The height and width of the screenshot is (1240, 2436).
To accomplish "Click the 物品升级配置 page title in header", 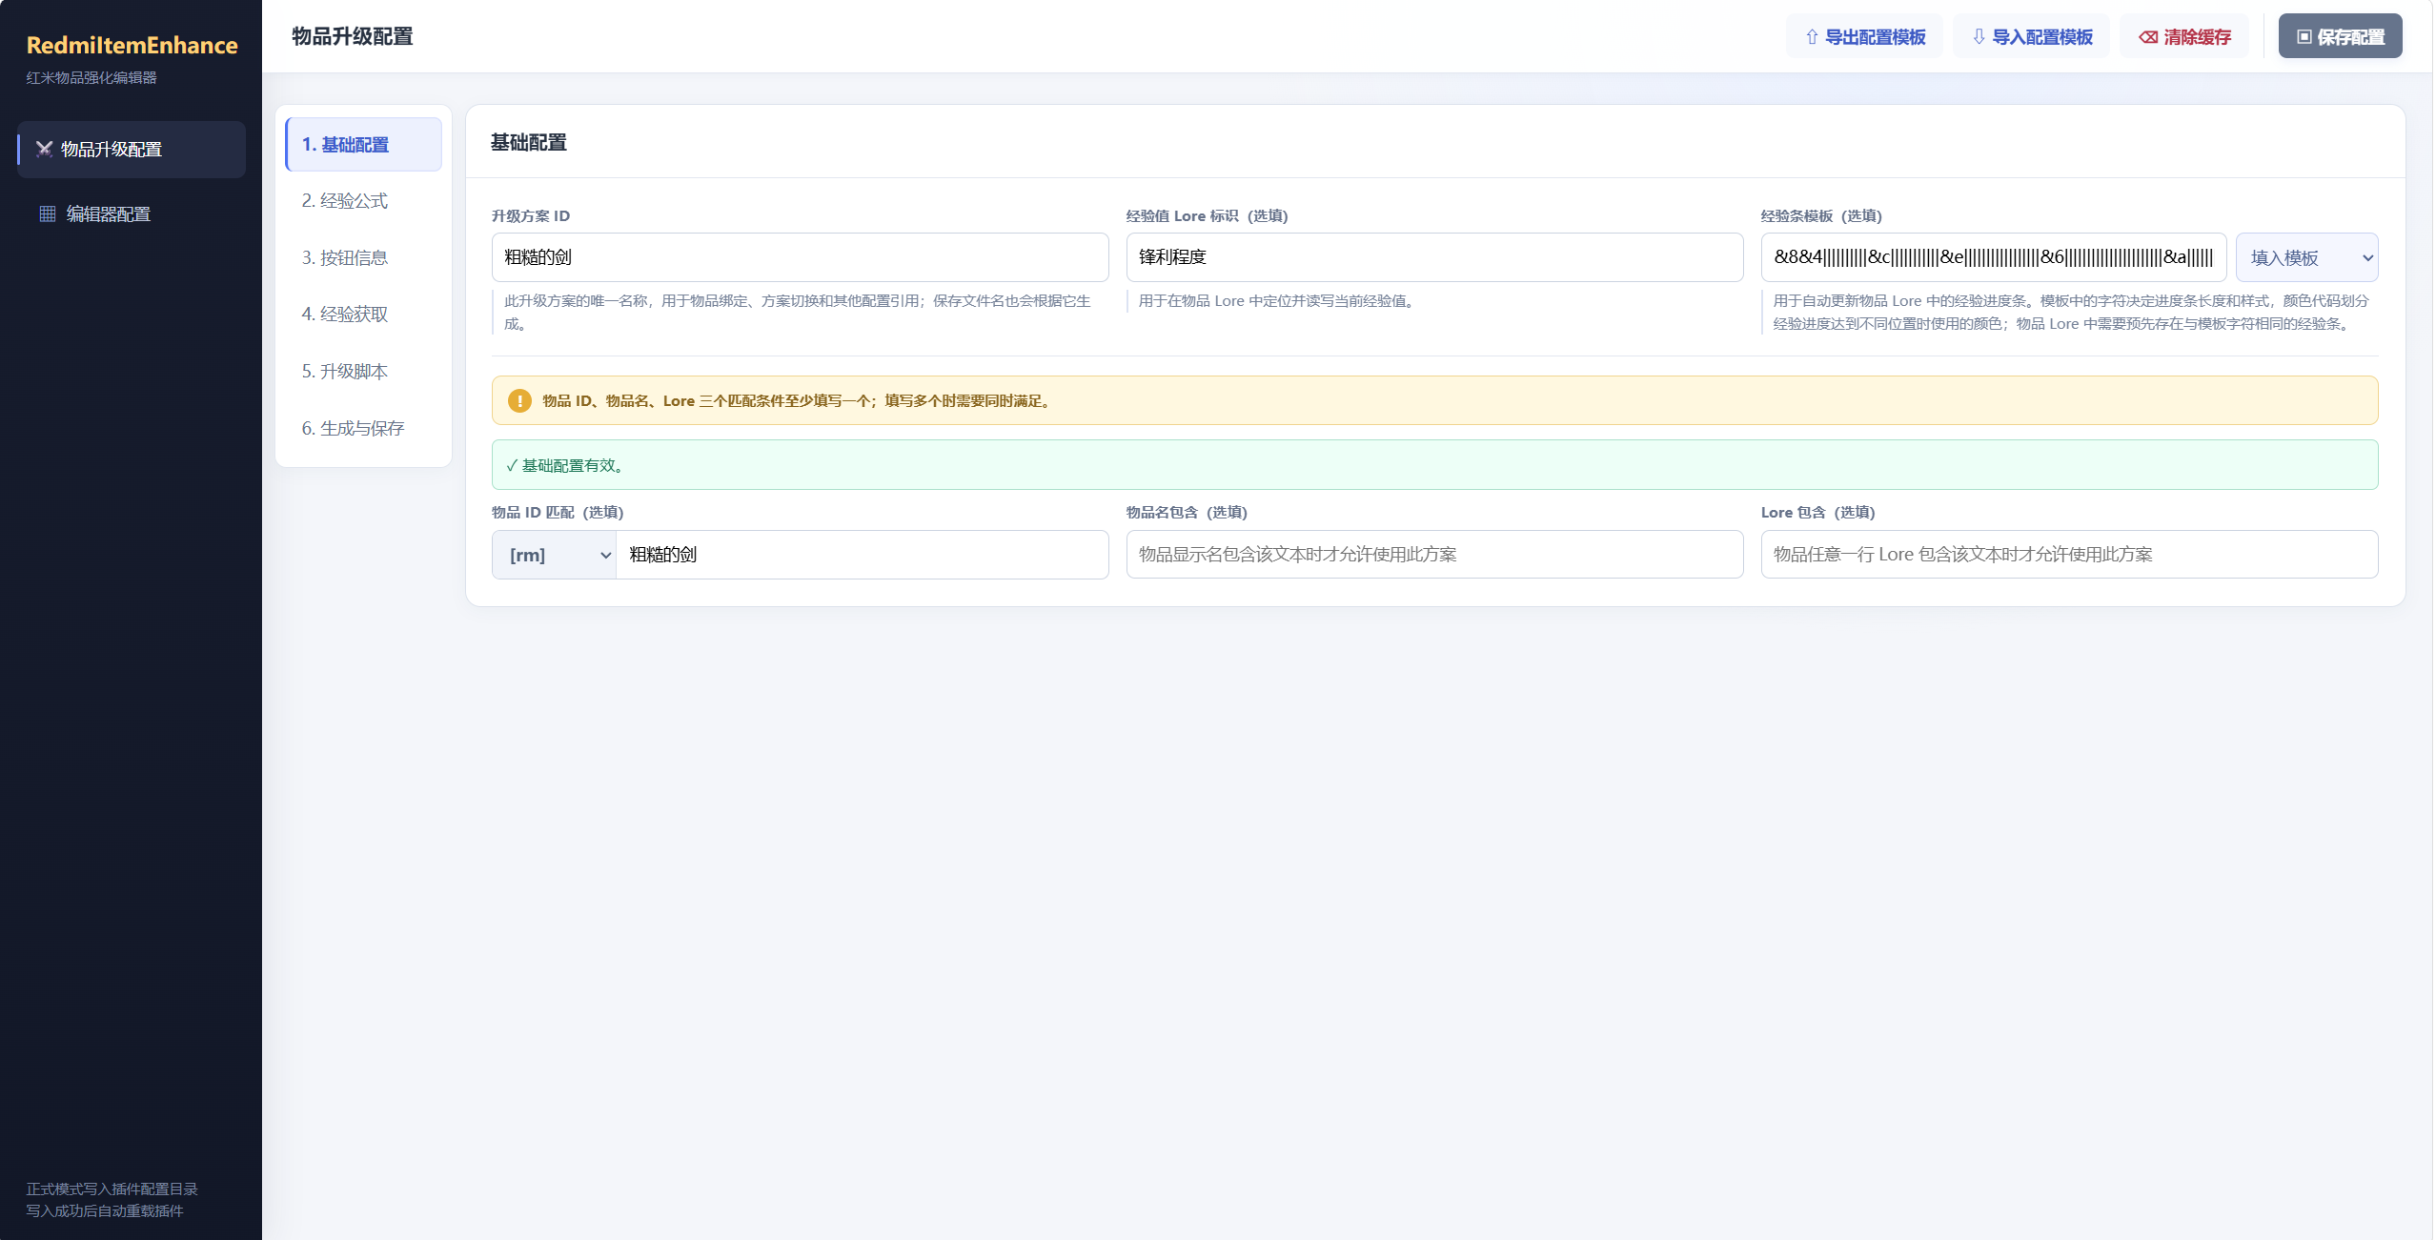I will point(353,36).
